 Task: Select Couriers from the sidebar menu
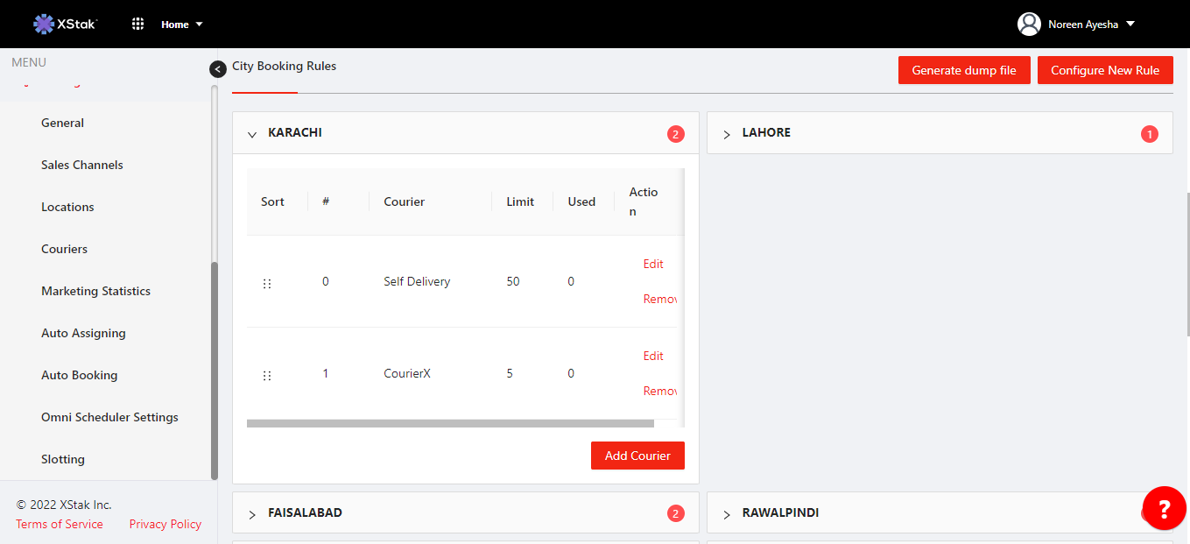[x=64, y=249]
